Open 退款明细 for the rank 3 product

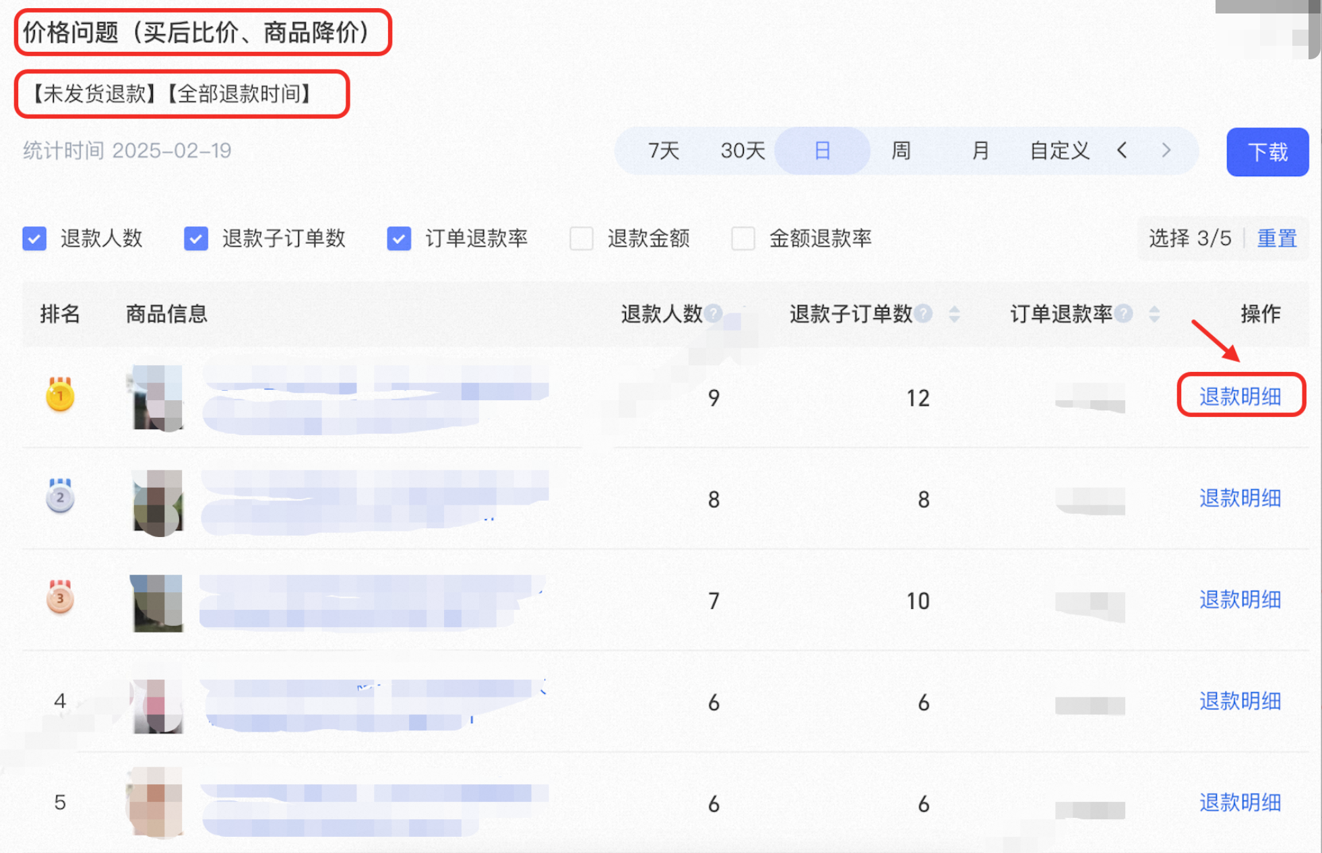pyautogui.click(x=1240, y=600)
